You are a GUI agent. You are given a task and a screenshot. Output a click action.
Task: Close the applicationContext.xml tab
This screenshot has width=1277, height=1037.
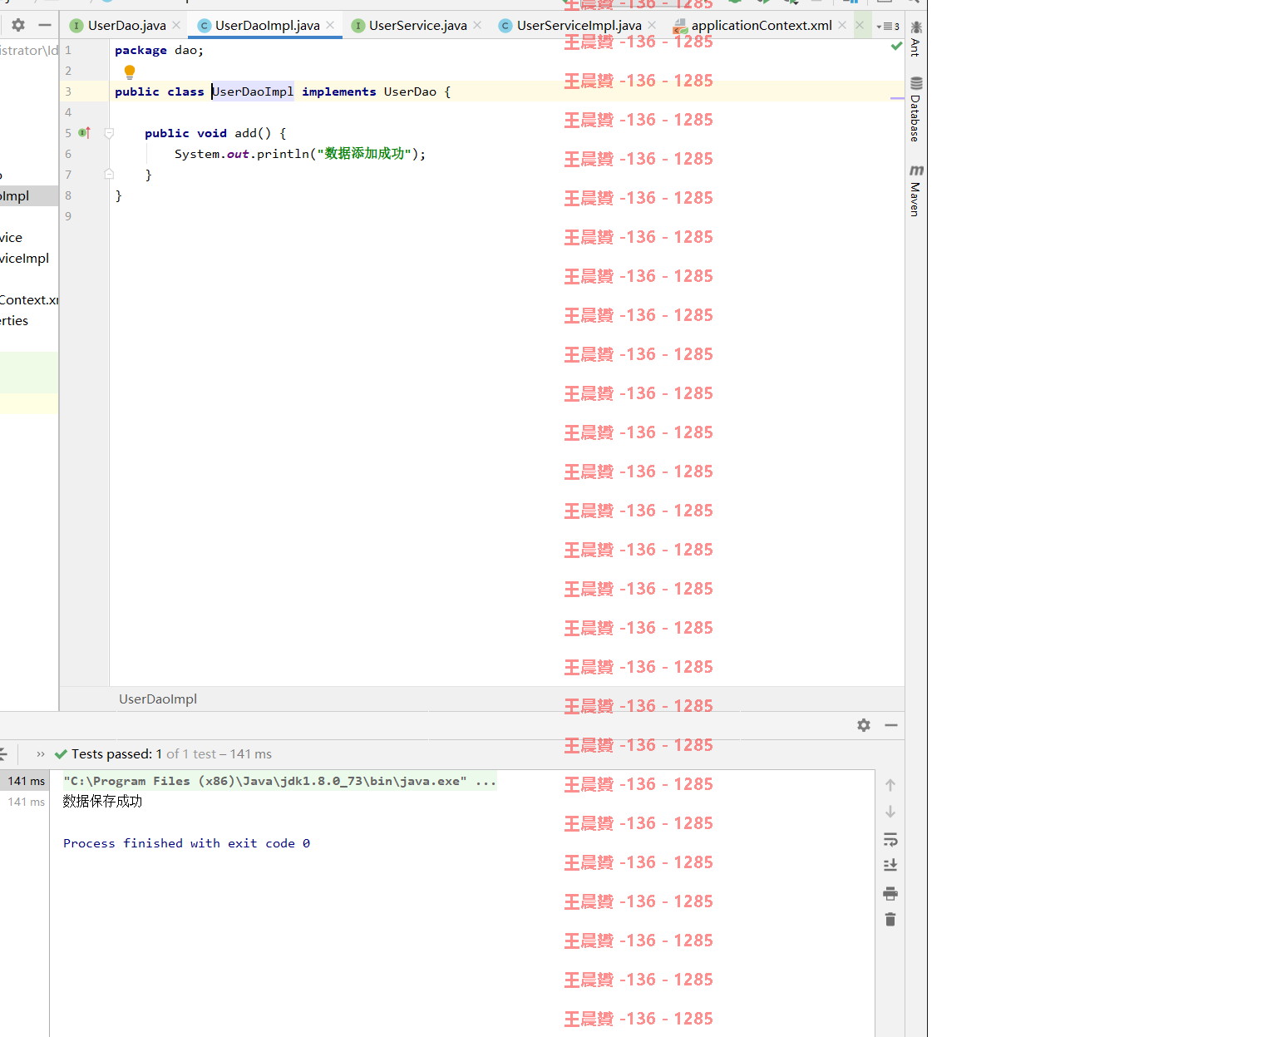tap(842, 26)
